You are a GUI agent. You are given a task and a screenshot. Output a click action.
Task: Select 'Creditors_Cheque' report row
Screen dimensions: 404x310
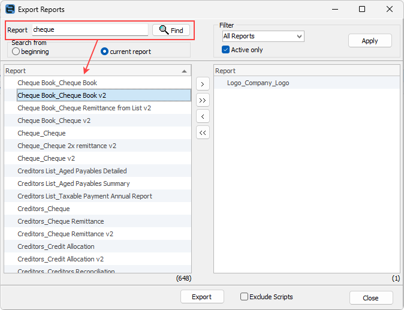[97, 209]
